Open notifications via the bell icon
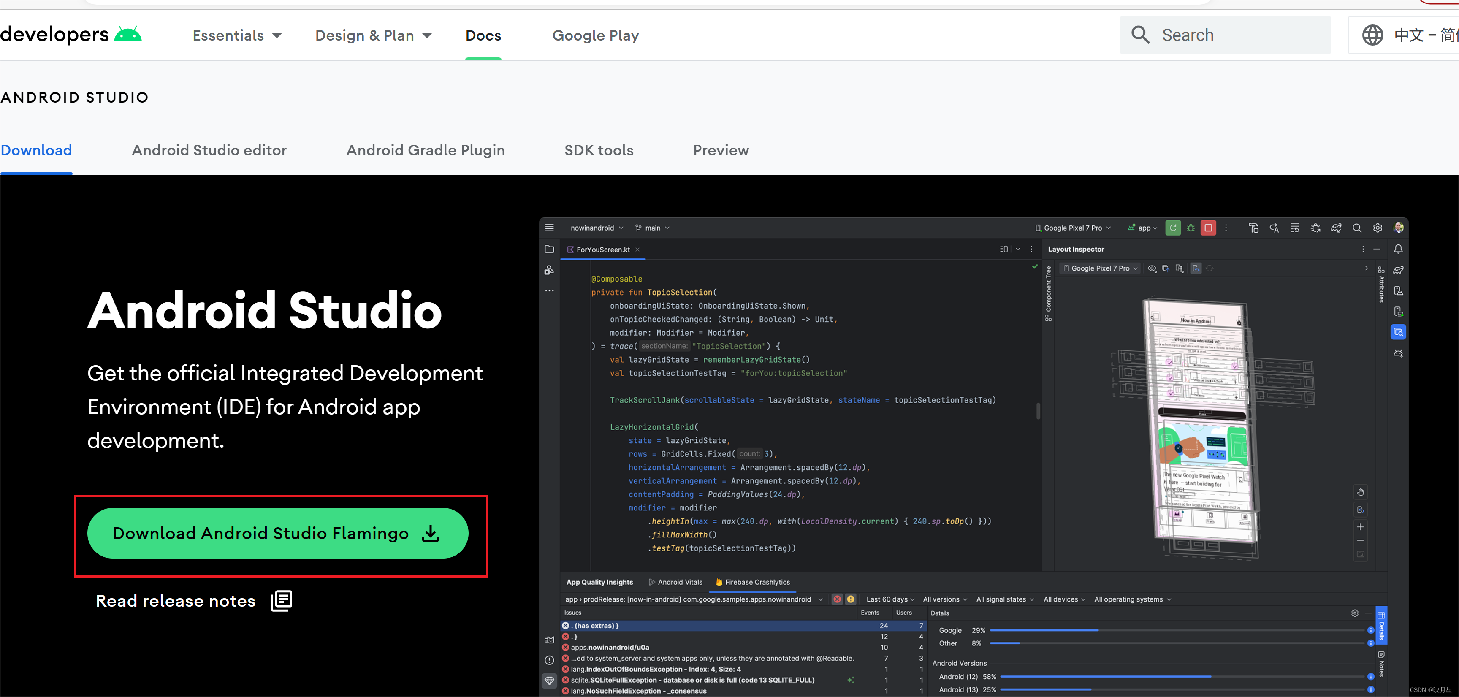The image size is (1459, 697). [x=1398, y=249]
